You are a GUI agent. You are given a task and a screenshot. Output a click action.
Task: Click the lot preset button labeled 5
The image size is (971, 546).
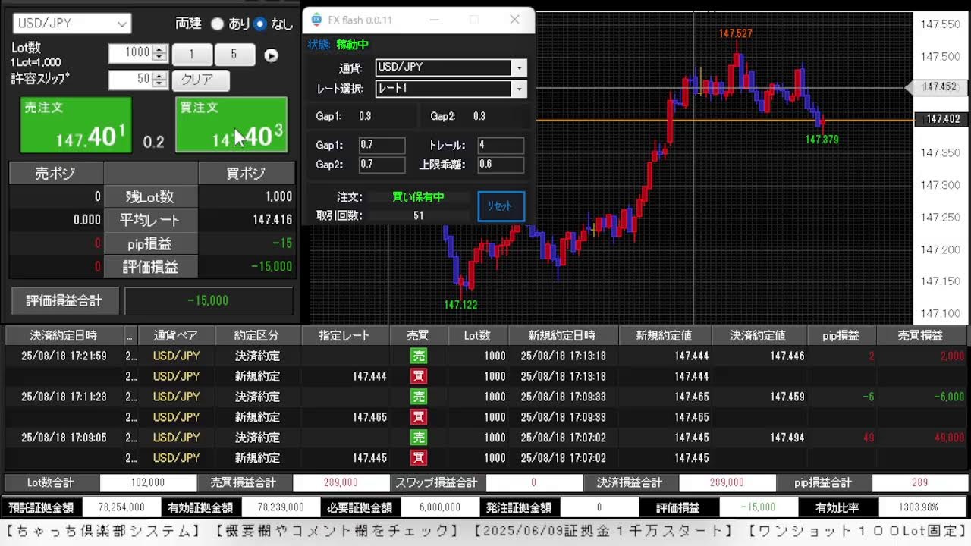234,55
